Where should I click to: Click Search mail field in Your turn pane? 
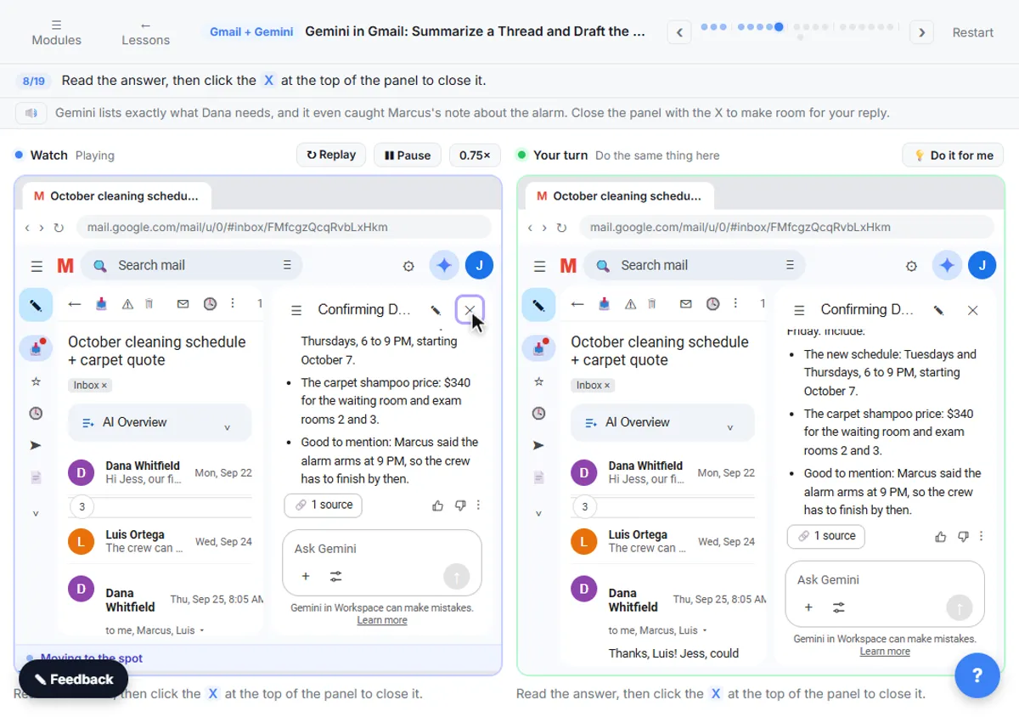[x=696, y=265]
